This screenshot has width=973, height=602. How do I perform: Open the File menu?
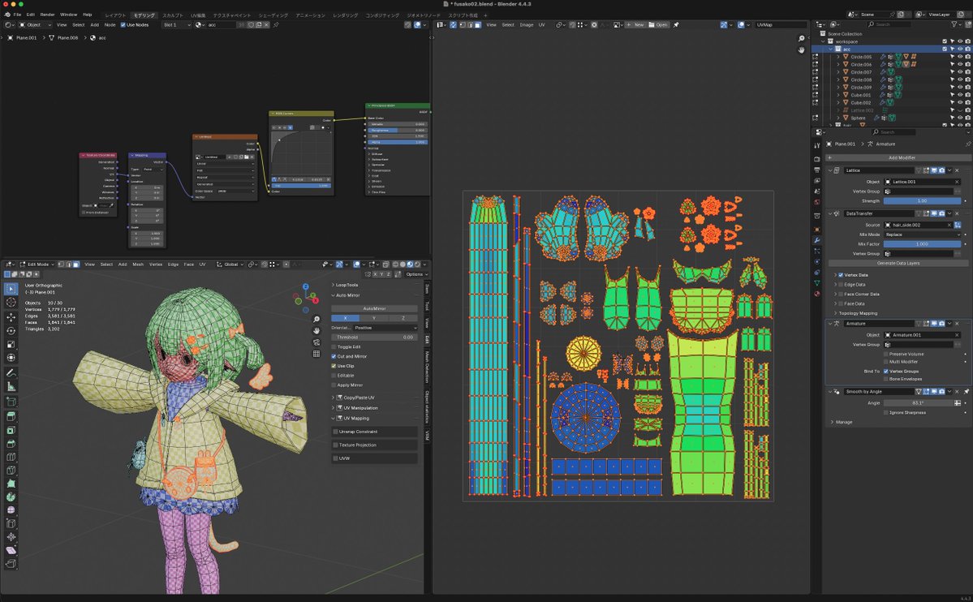pyautogui.click(x=17, y=15)
